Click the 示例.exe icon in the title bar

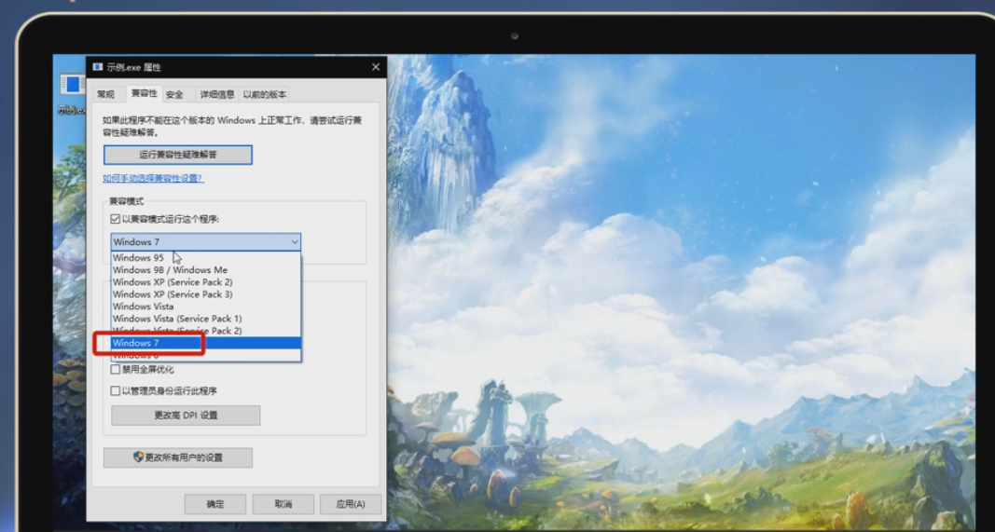(97, 67)
